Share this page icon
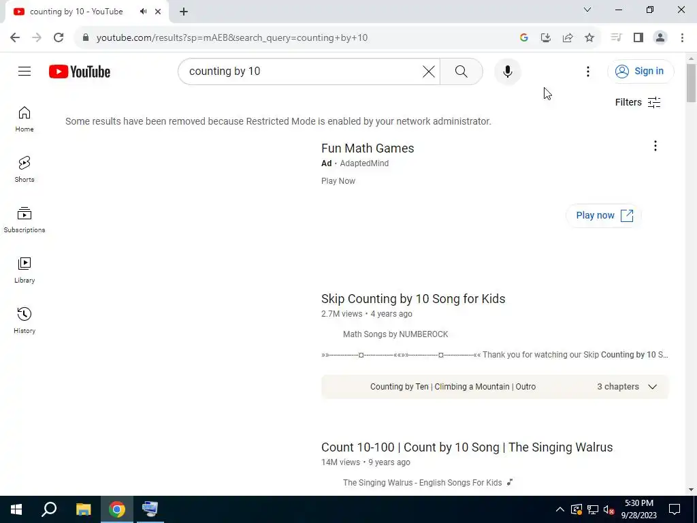This screenshot has width=697, height=523. 568,38
